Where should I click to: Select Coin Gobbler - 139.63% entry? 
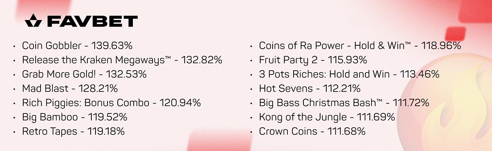(x=77, y=46)
